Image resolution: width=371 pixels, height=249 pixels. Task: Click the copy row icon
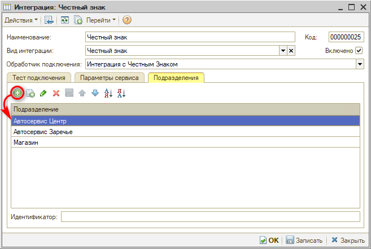tap(30, 94)
